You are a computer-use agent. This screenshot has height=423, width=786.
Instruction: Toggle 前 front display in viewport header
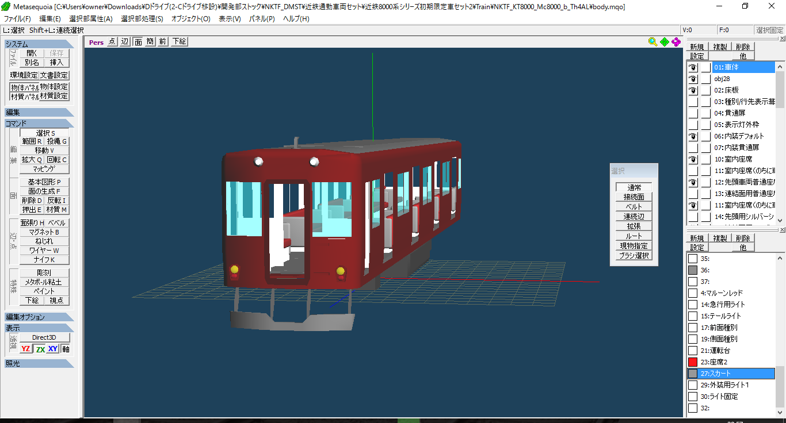pos(163,41)
